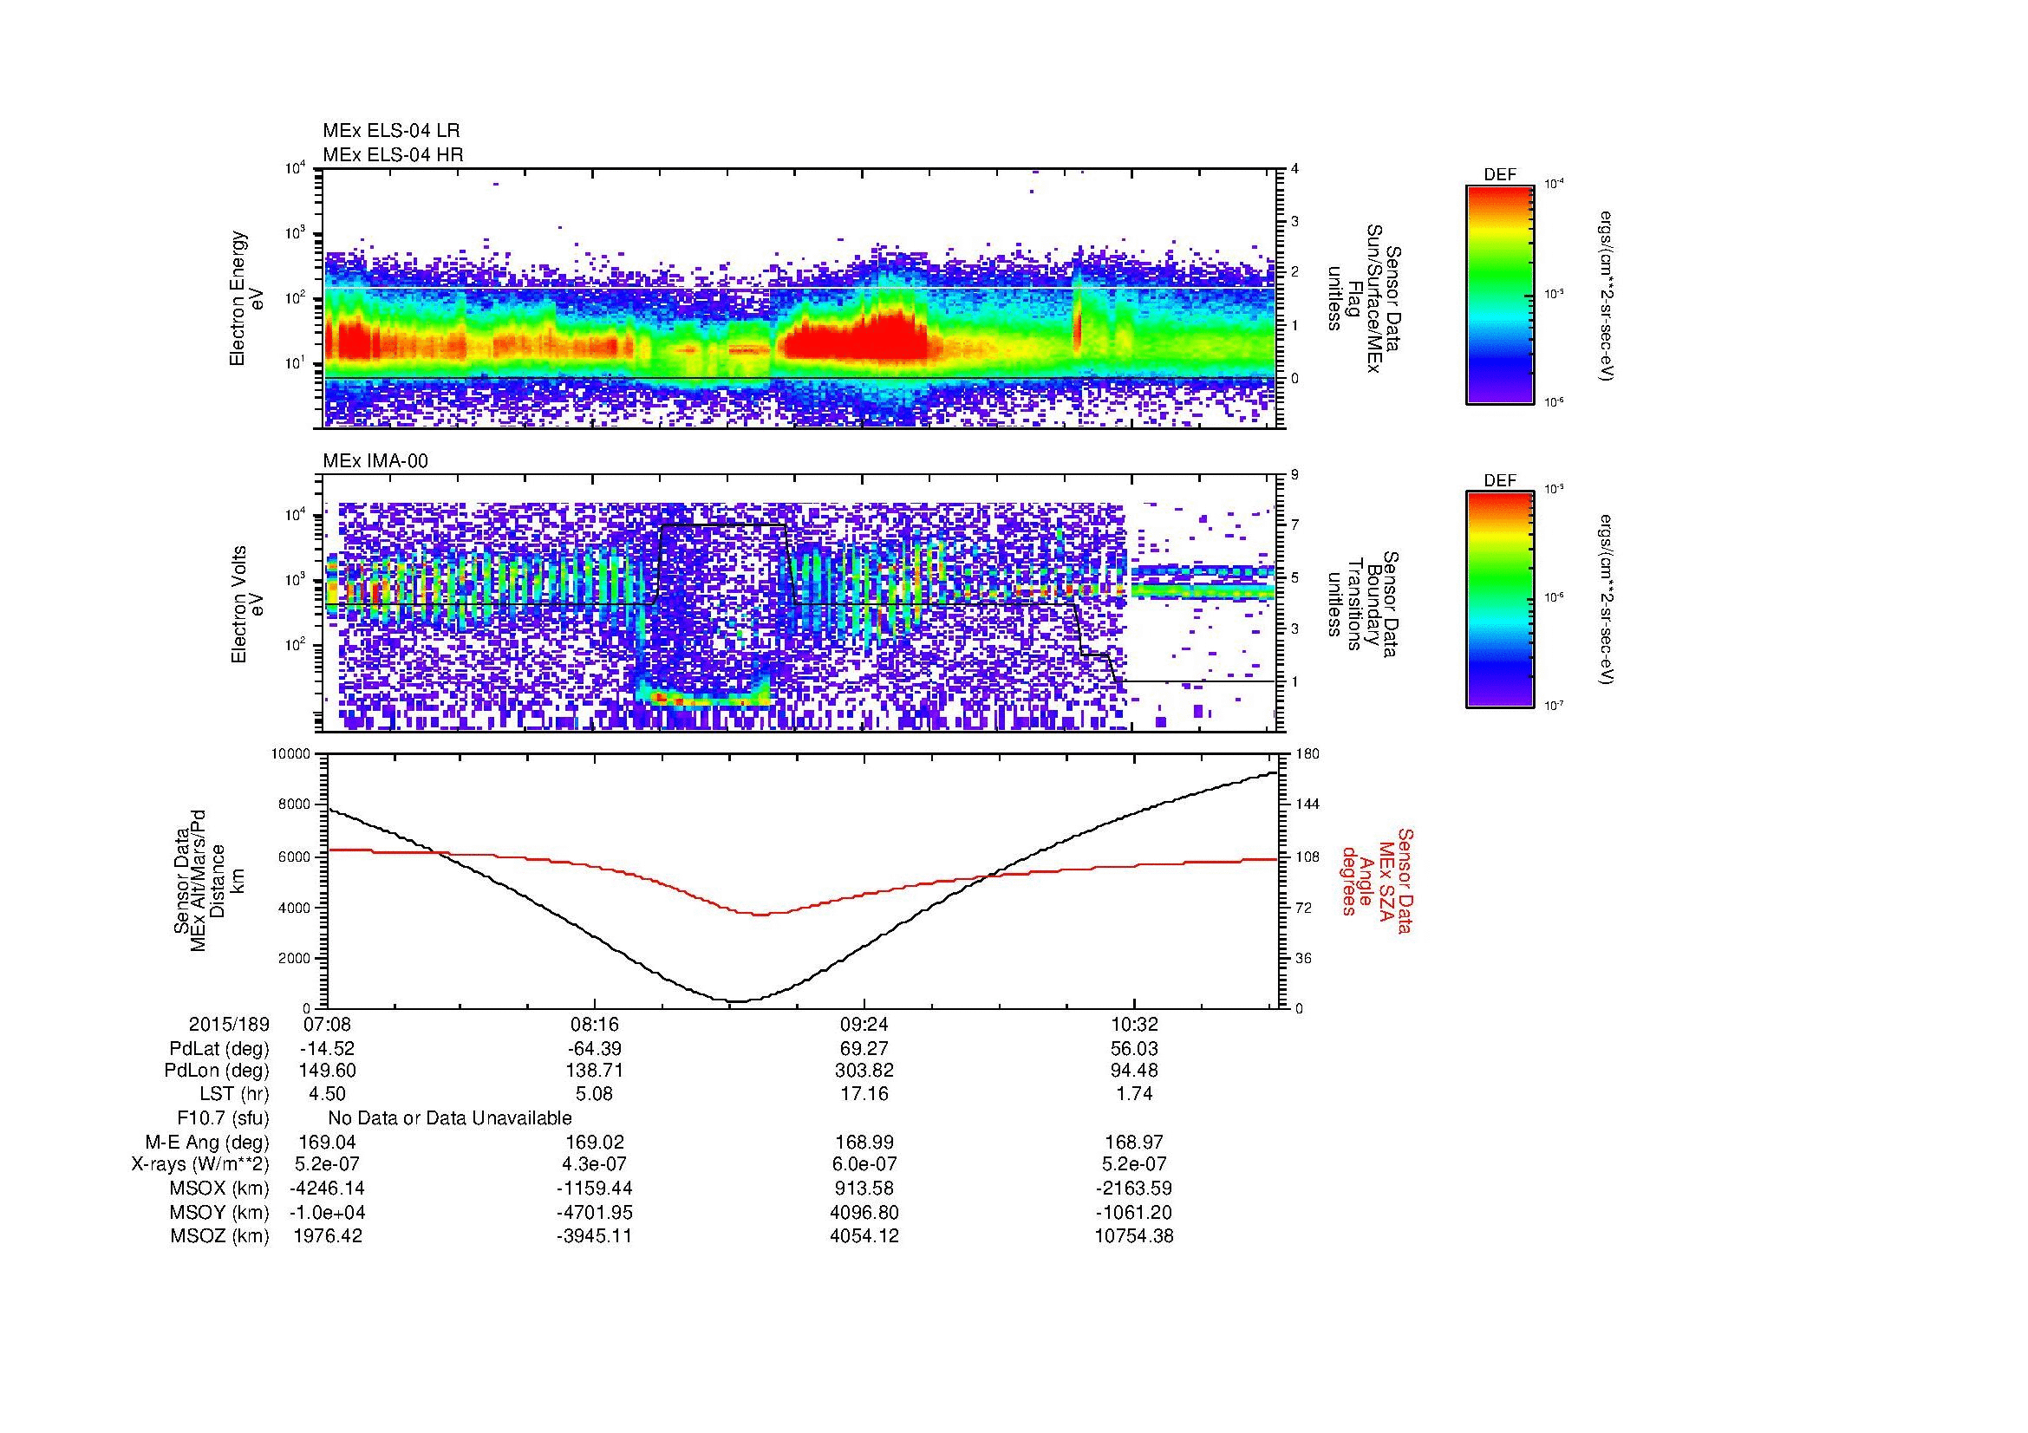Click the 'M-E Ang (deg)' row label
The image size is (2028, 1433).
pyautogui.click(x=207, y=1142)
